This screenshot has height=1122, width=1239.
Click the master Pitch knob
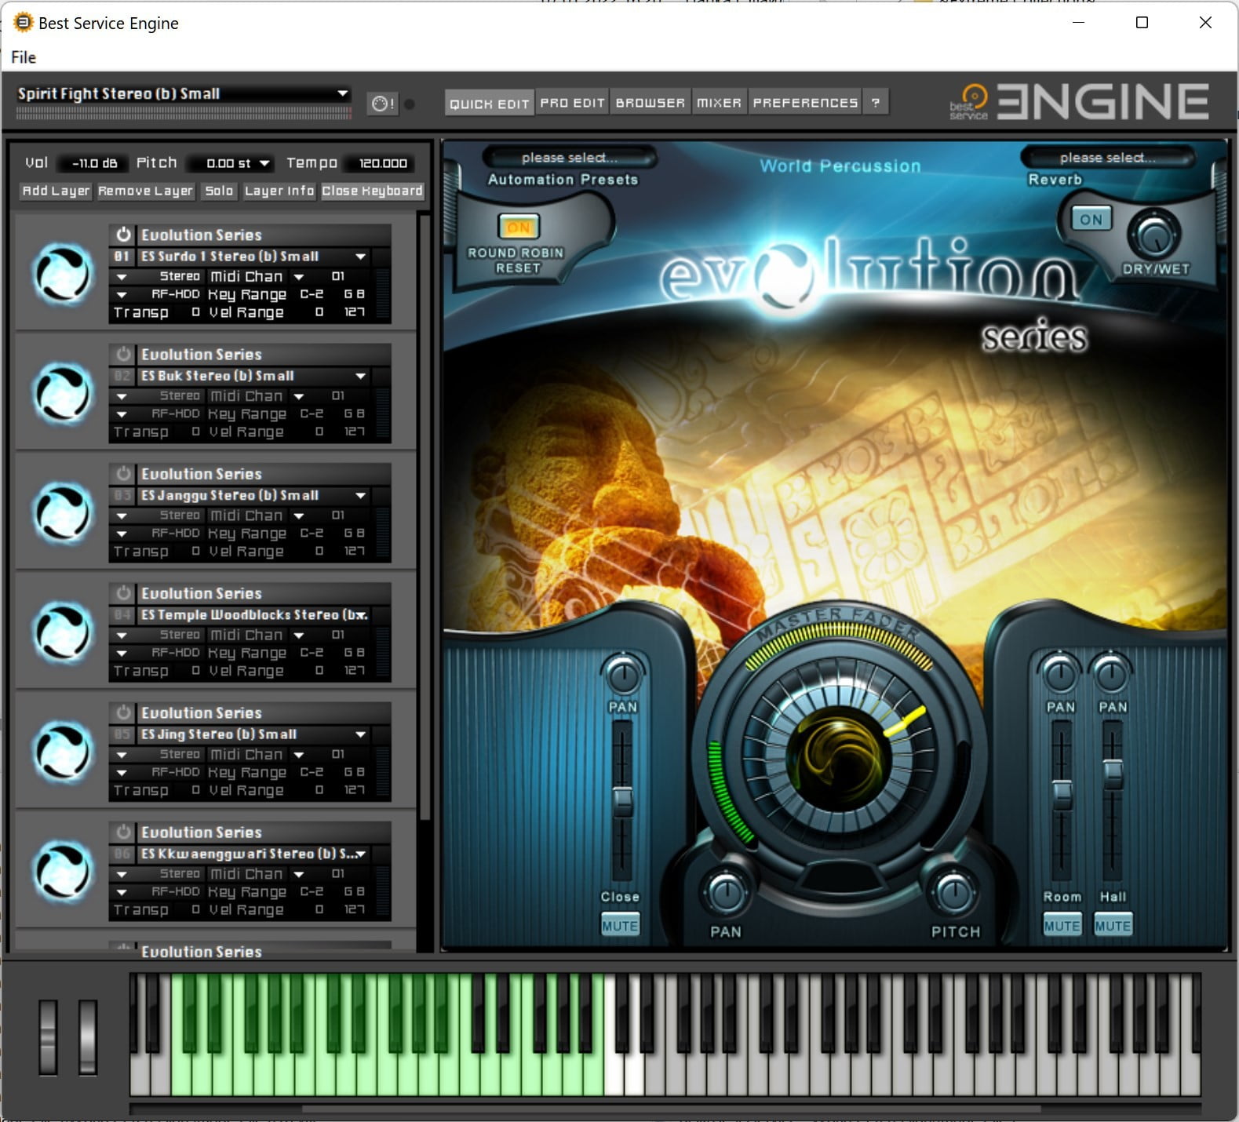[x=954, y=893]
